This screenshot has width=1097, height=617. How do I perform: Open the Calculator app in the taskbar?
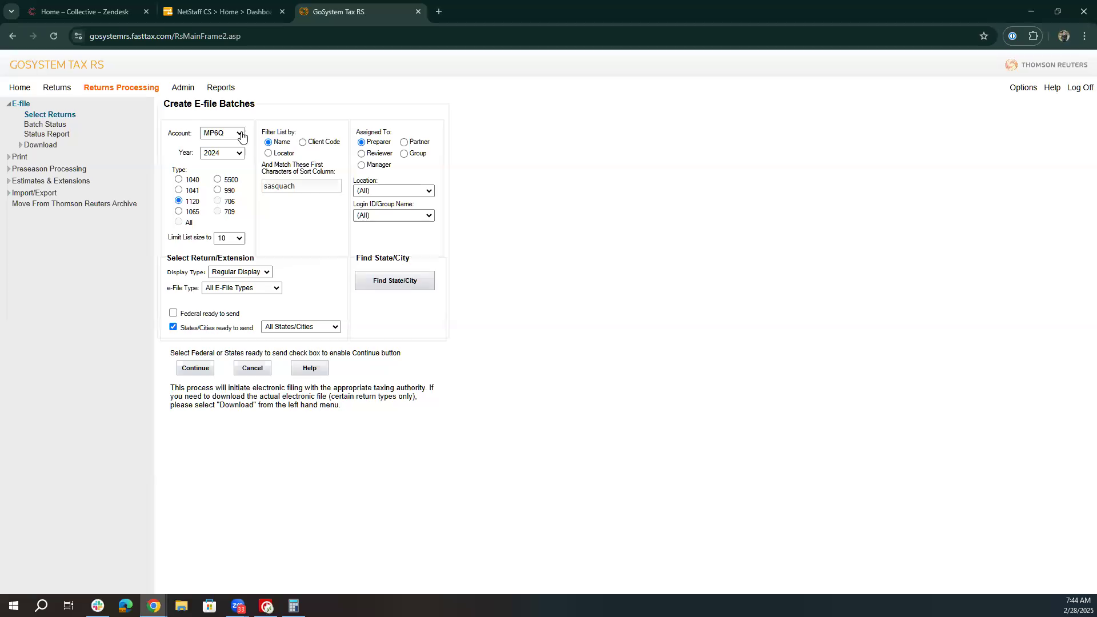294,606
